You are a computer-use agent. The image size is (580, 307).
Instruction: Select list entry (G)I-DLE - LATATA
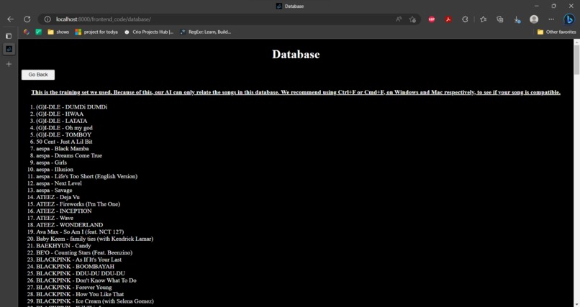tap(61, 121)
